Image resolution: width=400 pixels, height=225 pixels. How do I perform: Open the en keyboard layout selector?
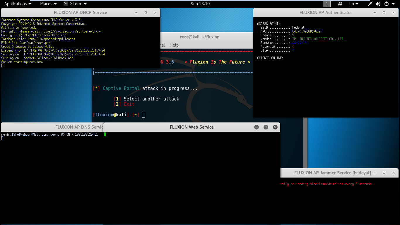click(x=354, y=4)
